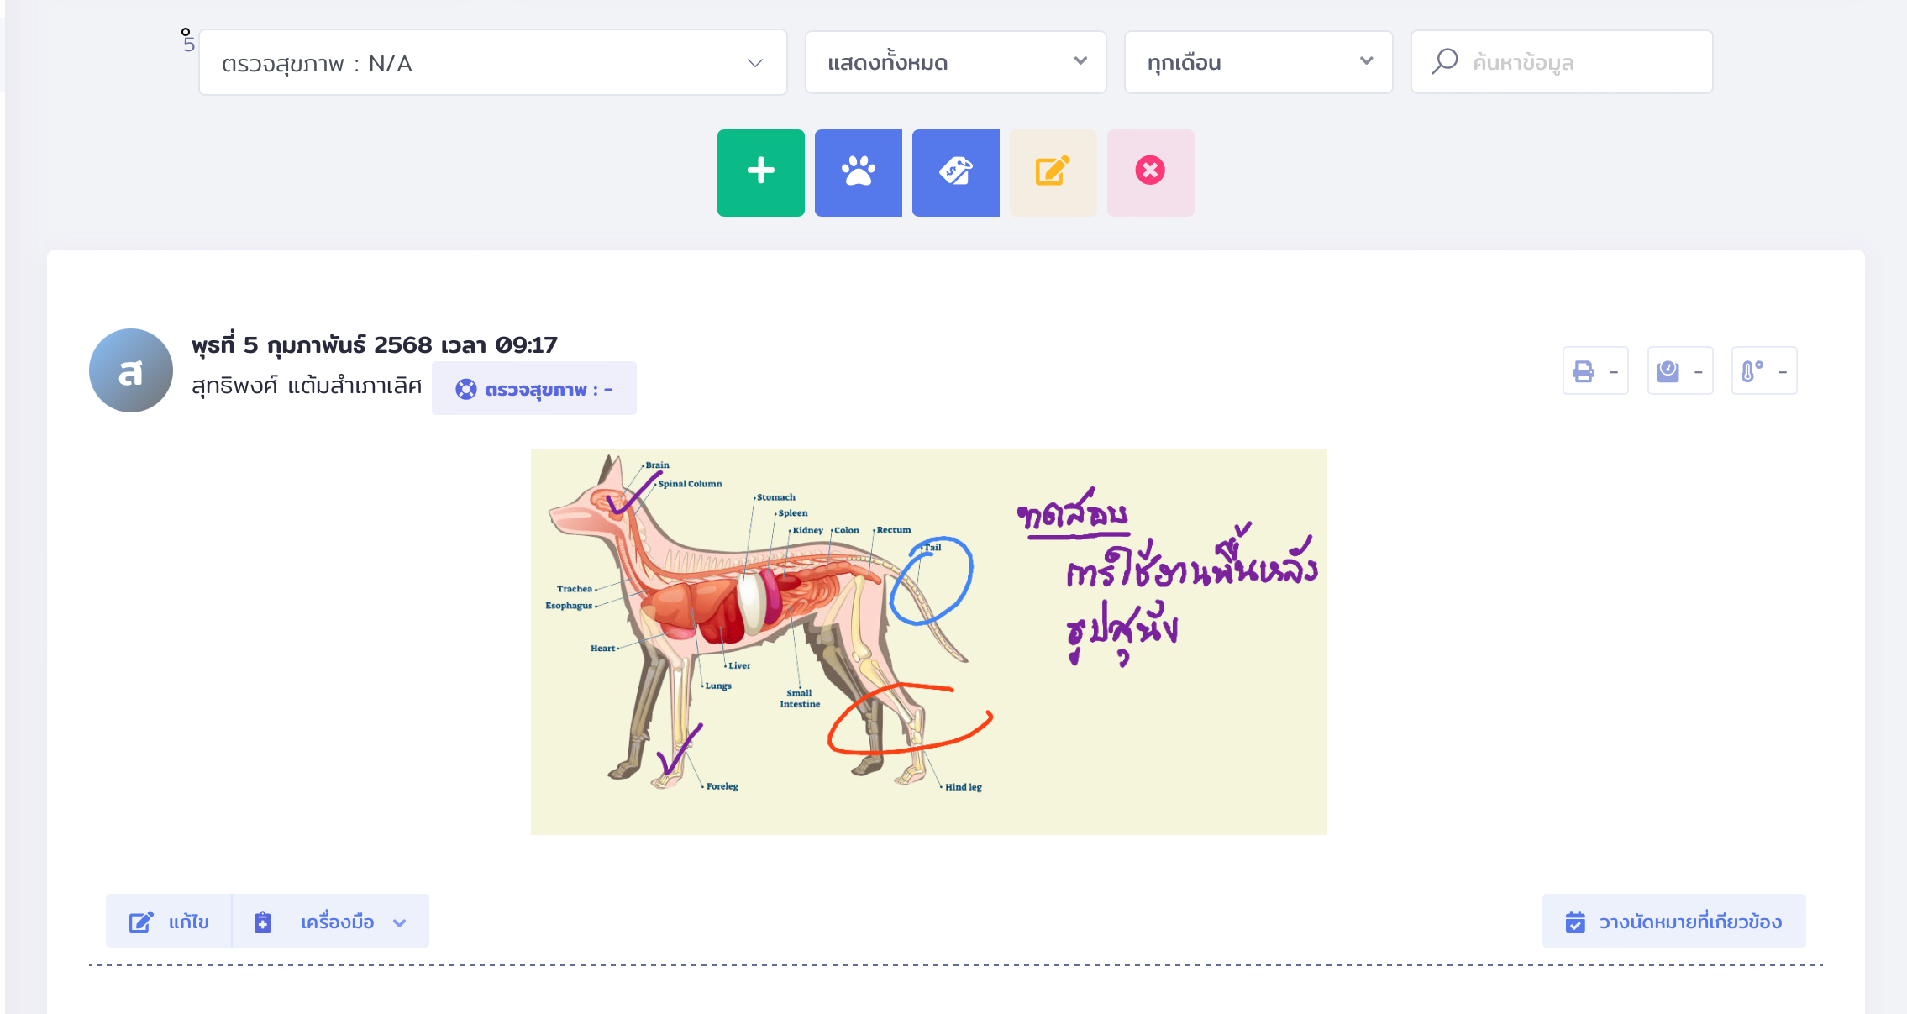Click the blue price tag button
Screen dimensions: 1907x1014
point(955,172)
